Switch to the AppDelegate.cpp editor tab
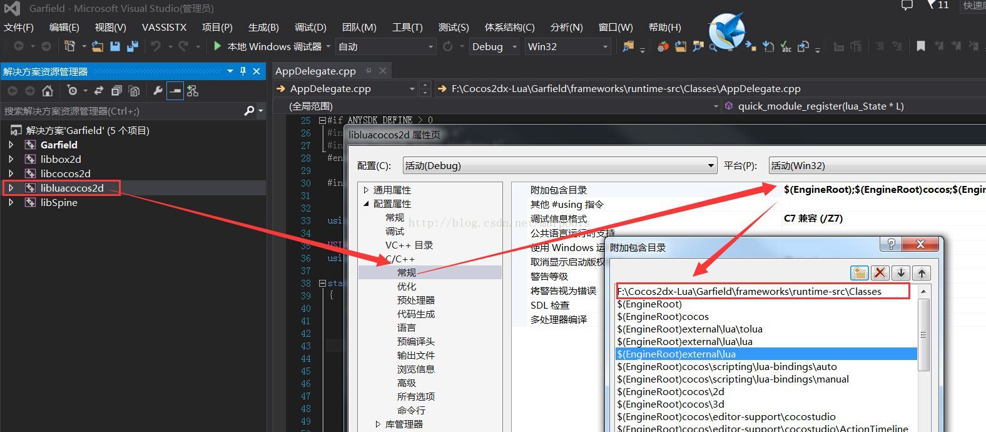This screenshot has width=986, height=432. point(315,71)
